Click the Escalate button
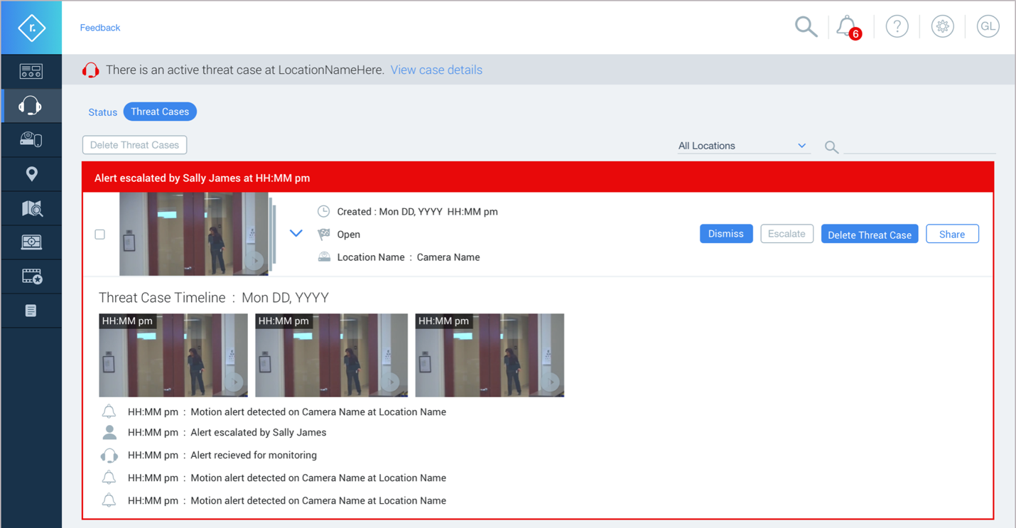Viewport: 1016px width, 528px height. click(x=787, y=234)
